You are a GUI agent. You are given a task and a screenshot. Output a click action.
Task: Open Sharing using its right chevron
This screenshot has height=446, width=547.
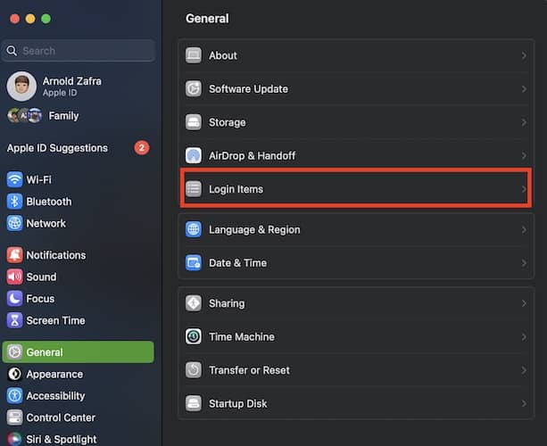point(524,303)
